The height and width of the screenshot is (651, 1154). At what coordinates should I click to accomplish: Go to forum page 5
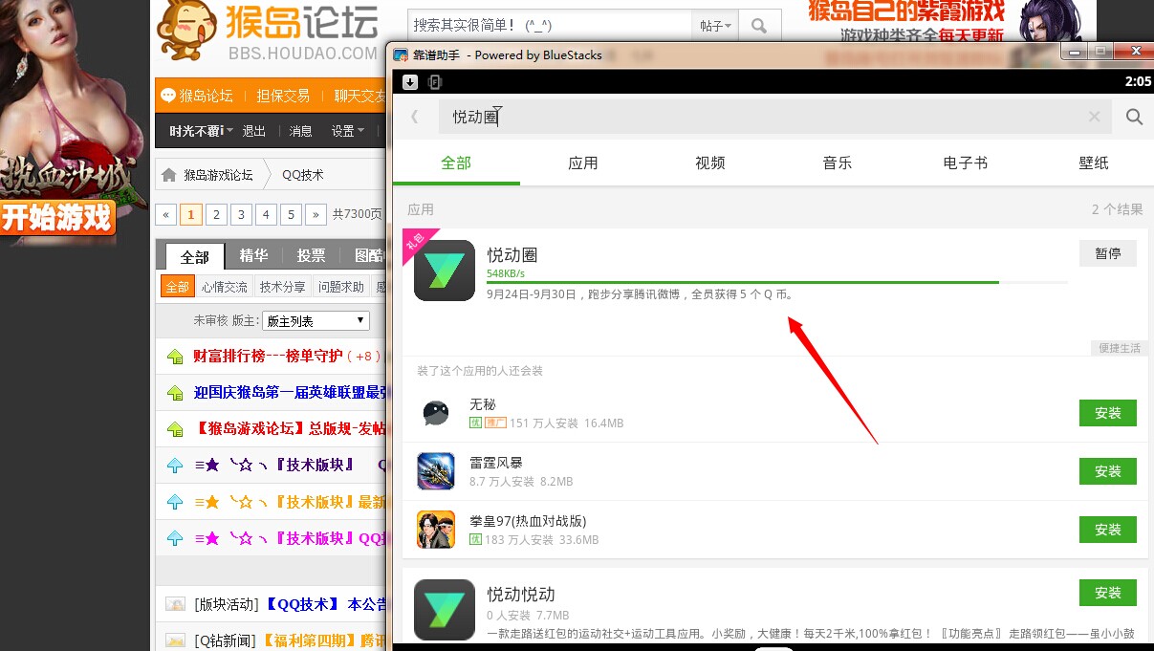(x=292, y=214)
